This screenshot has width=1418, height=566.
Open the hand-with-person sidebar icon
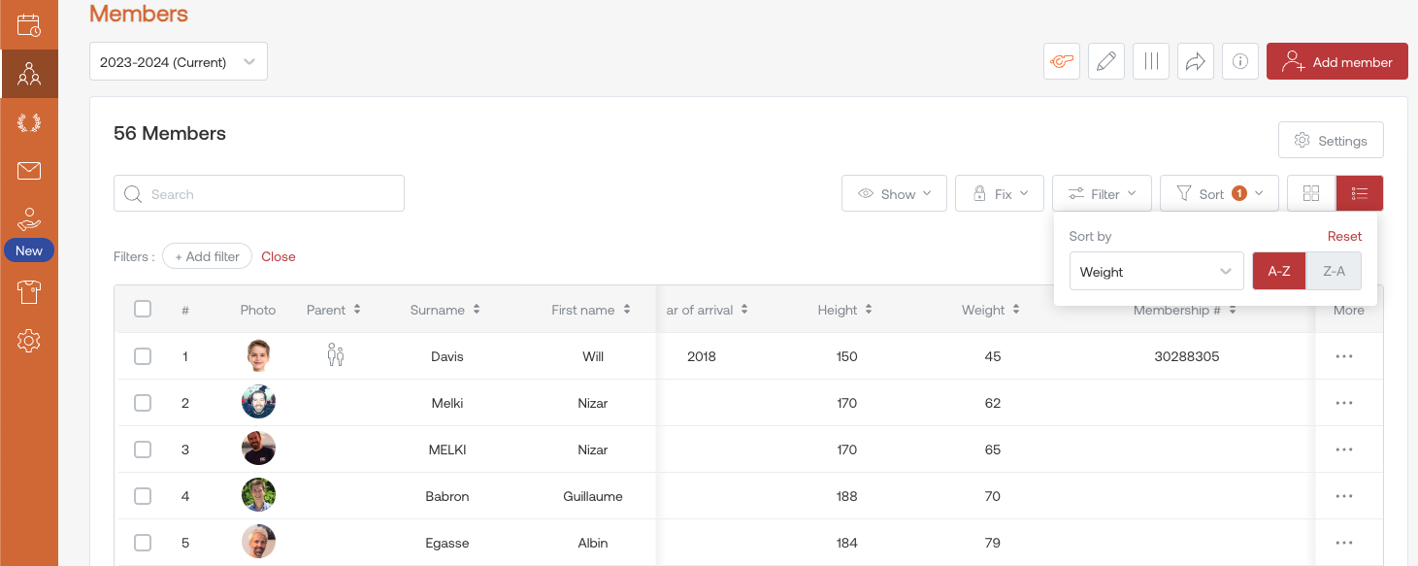(29, 219)
